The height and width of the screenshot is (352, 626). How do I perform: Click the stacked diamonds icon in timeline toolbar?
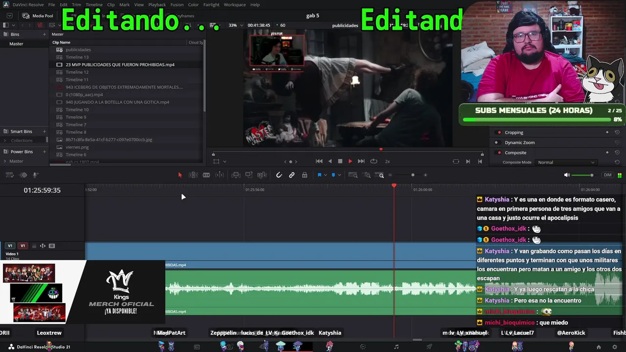click(x=23, y=175)
